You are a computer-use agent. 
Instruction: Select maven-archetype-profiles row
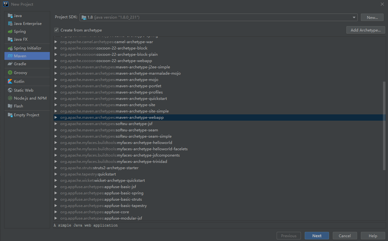tap(219, 92)
